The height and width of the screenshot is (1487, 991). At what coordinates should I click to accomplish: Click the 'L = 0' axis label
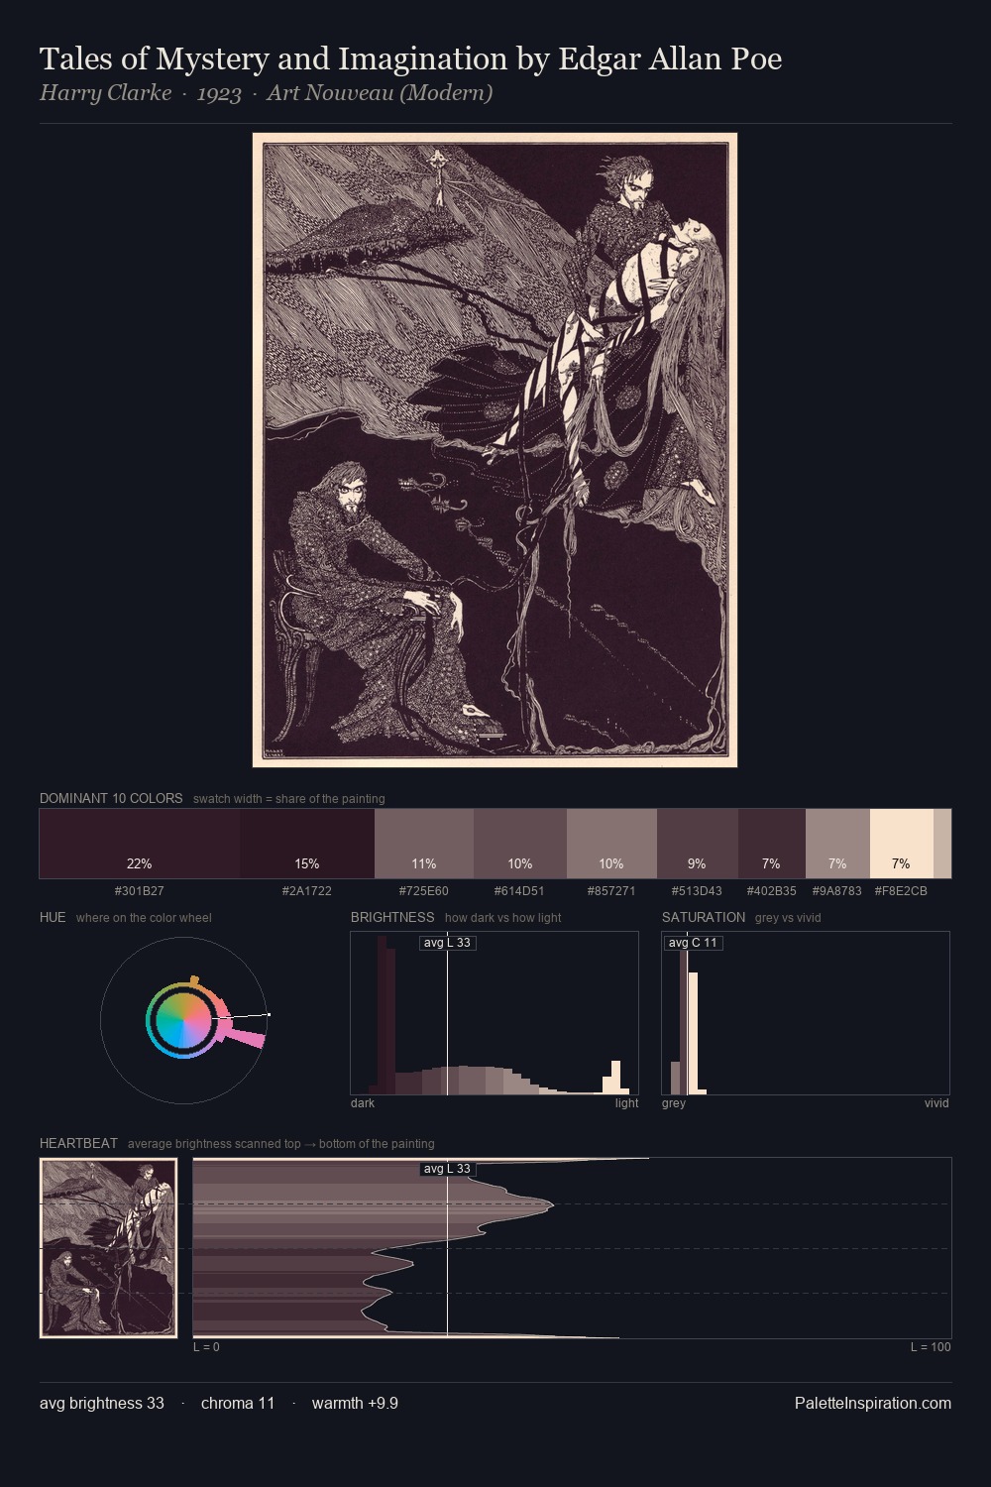tap(206, 1346)
